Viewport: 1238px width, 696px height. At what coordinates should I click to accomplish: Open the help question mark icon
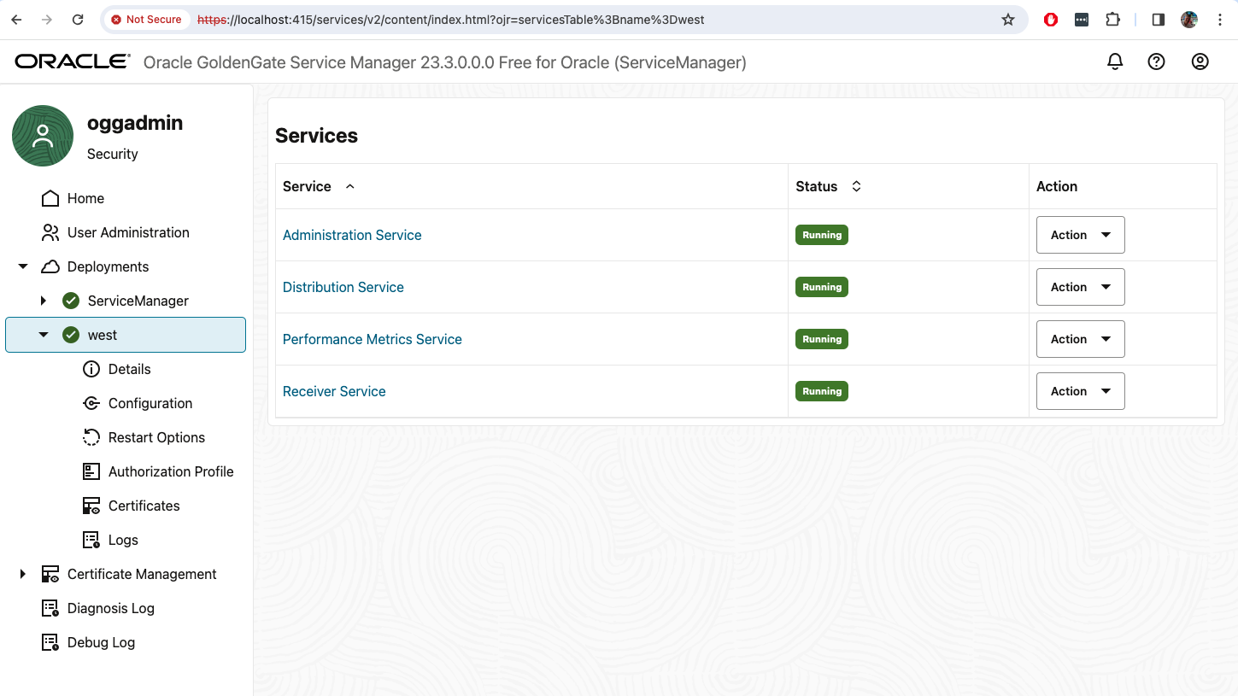click(1156, 61)
